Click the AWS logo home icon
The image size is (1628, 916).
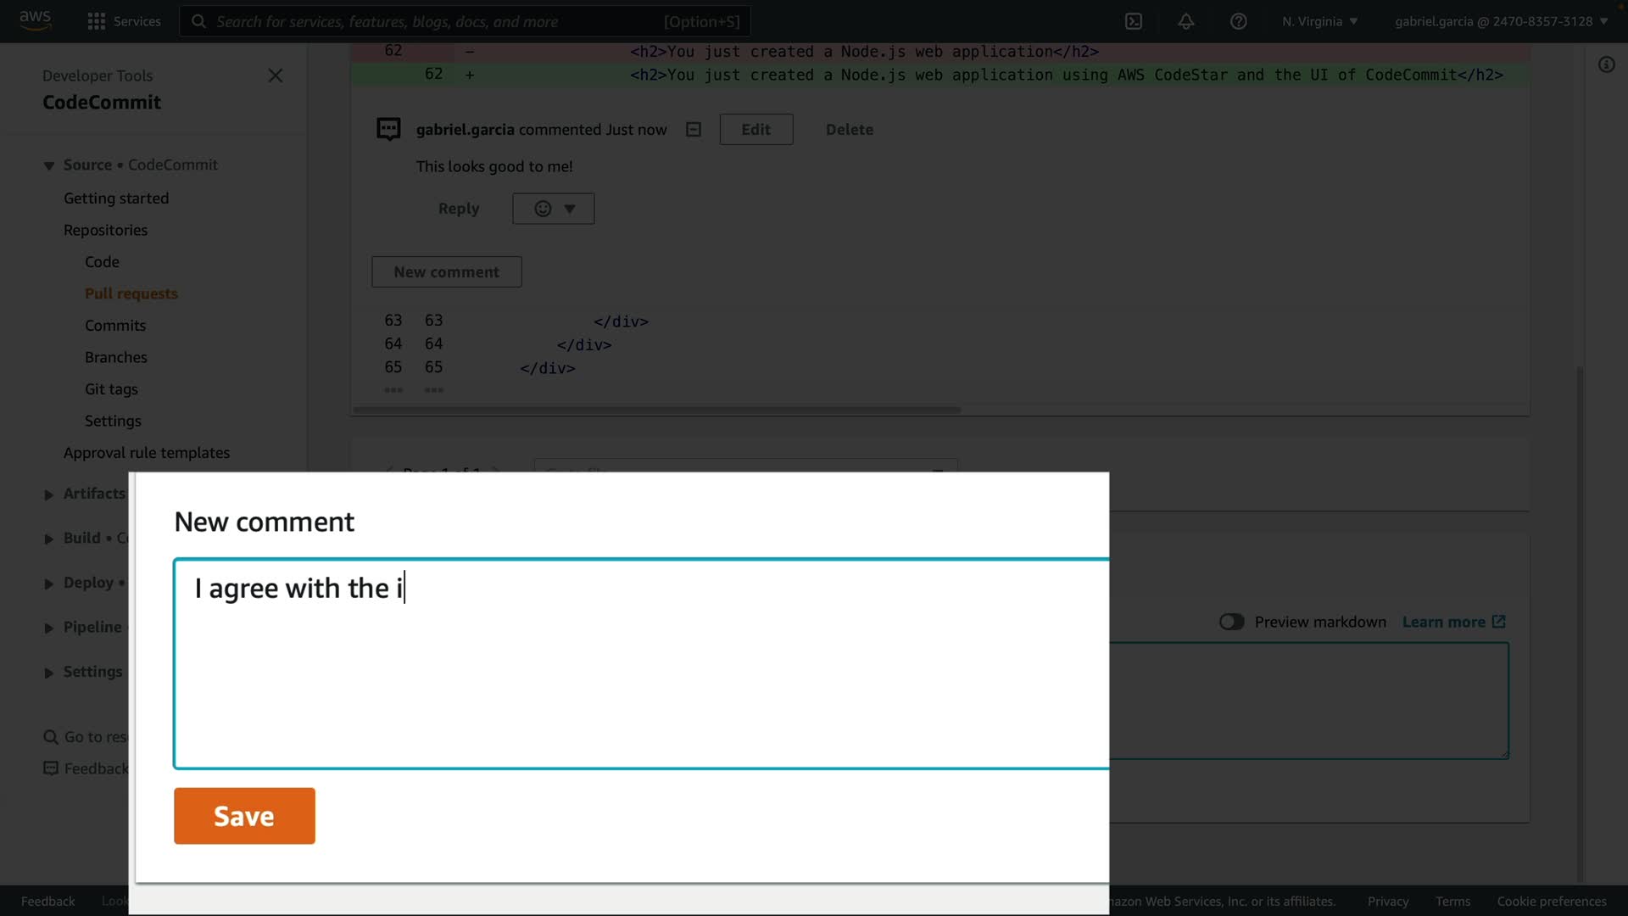36,20
